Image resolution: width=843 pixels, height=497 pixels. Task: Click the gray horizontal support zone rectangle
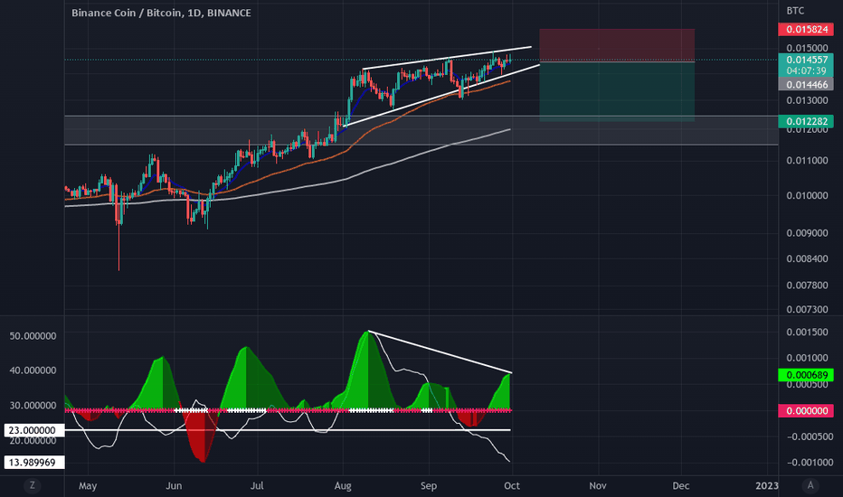(421, 130)
